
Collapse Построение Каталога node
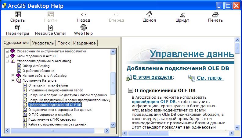[x=13, y=80]
